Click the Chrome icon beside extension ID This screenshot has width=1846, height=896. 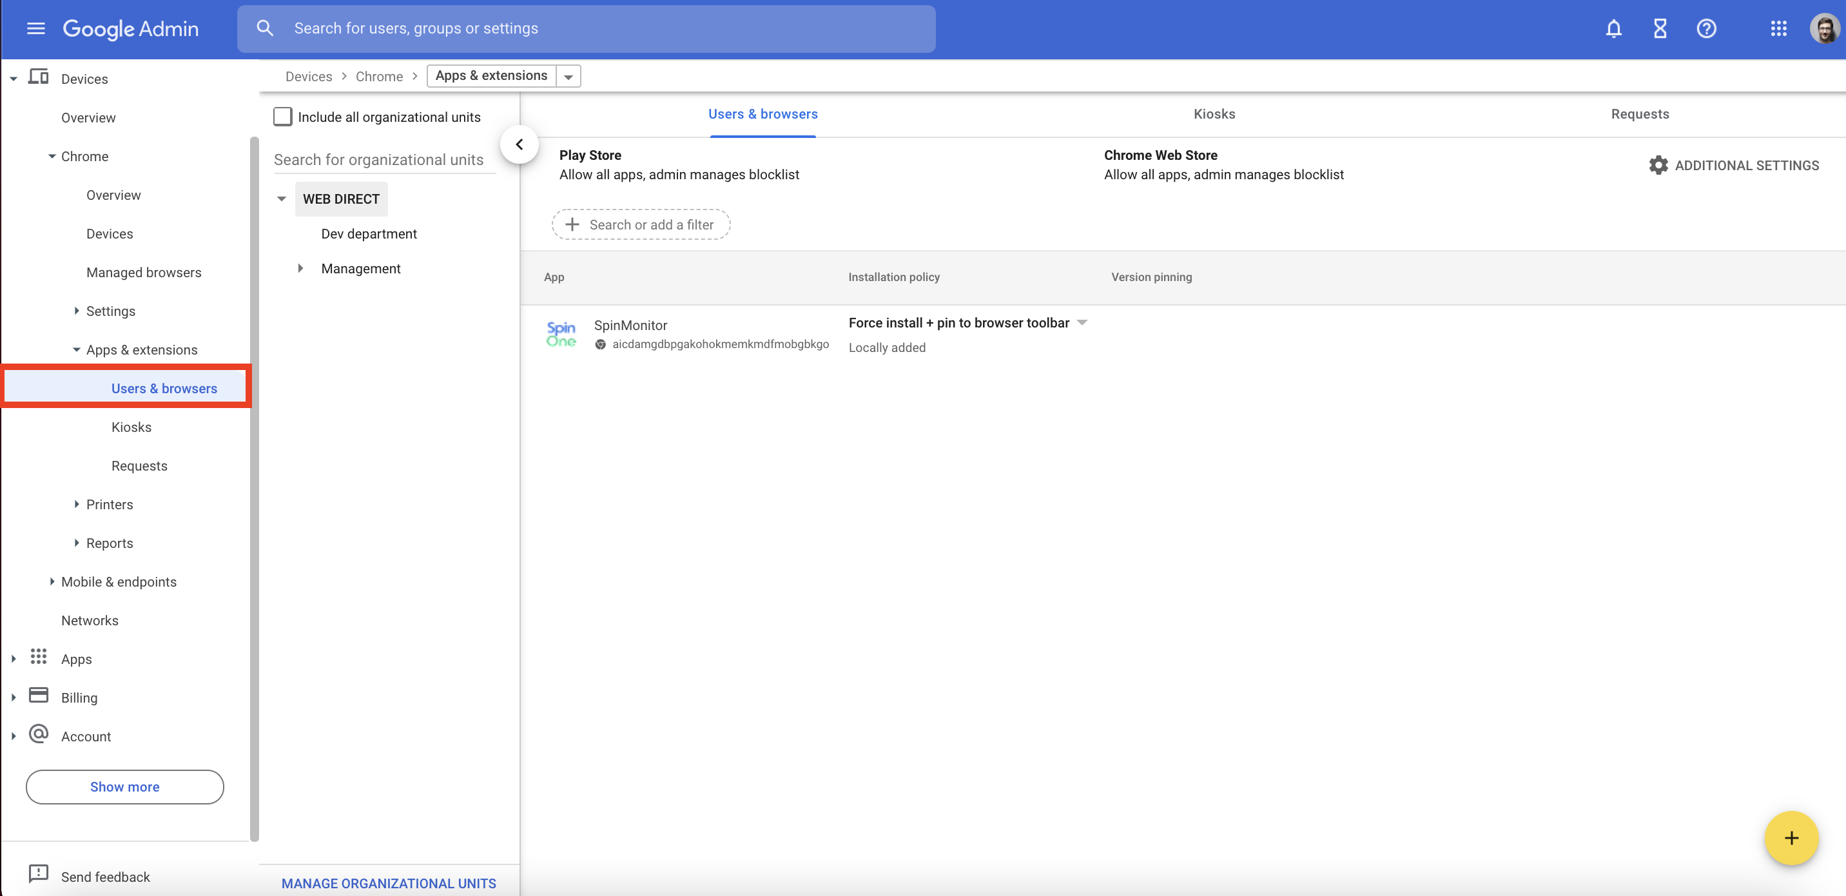tap(601, 345)
